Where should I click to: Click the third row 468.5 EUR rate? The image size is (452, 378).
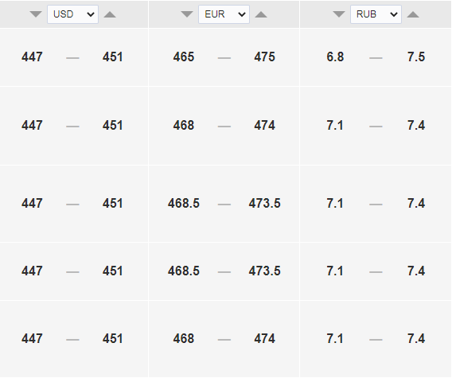[184, 203]
